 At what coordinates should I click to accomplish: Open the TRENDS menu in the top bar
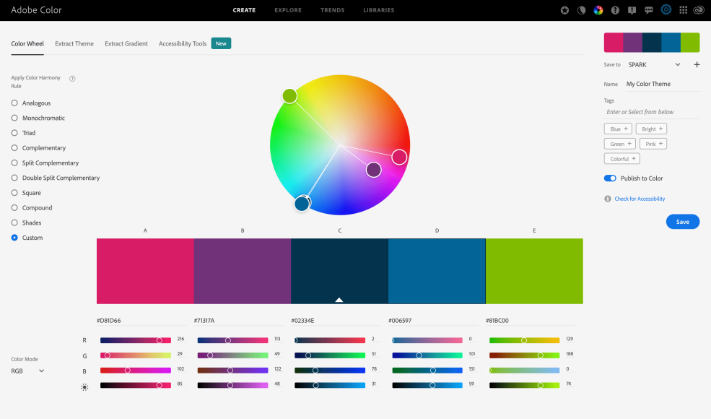tap(332, 10)
